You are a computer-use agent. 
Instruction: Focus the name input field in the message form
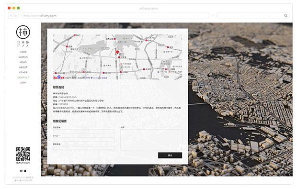tap(84, 131)
